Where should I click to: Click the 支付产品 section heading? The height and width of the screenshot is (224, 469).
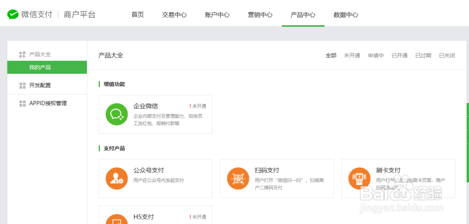click(x=114, y=149)
